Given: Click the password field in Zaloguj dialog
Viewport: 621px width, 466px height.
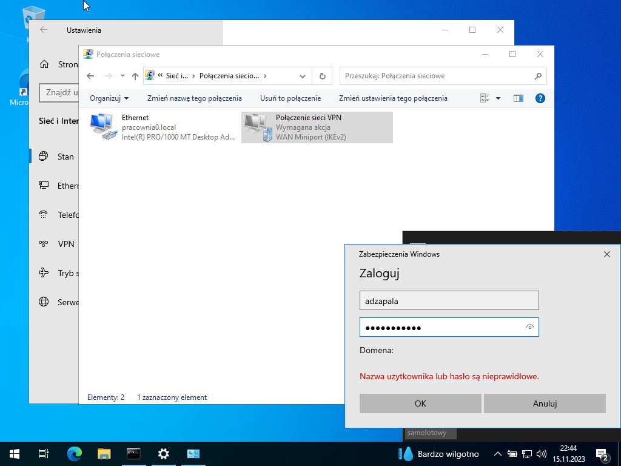Looking at the screenshot, I should tap(449, 327).
